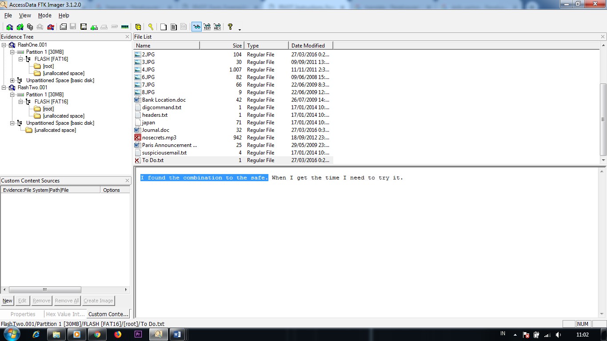Open Google Chrome from the taskbar
This screenshot has width=607, height=341.
click(x=97, y=334)
